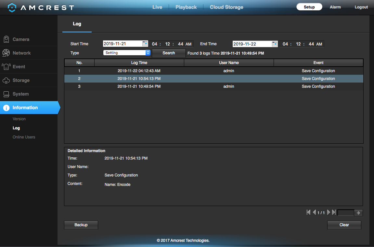
Task: Open the Start Time calendar picker icon
Action: pos(145,44)
